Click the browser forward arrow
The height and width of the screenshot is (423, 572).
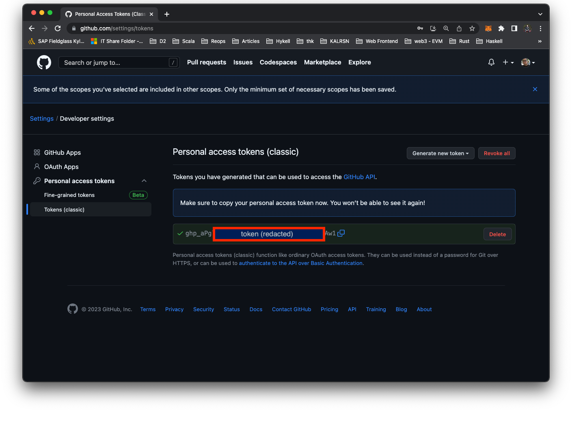(x=45, y=28)
